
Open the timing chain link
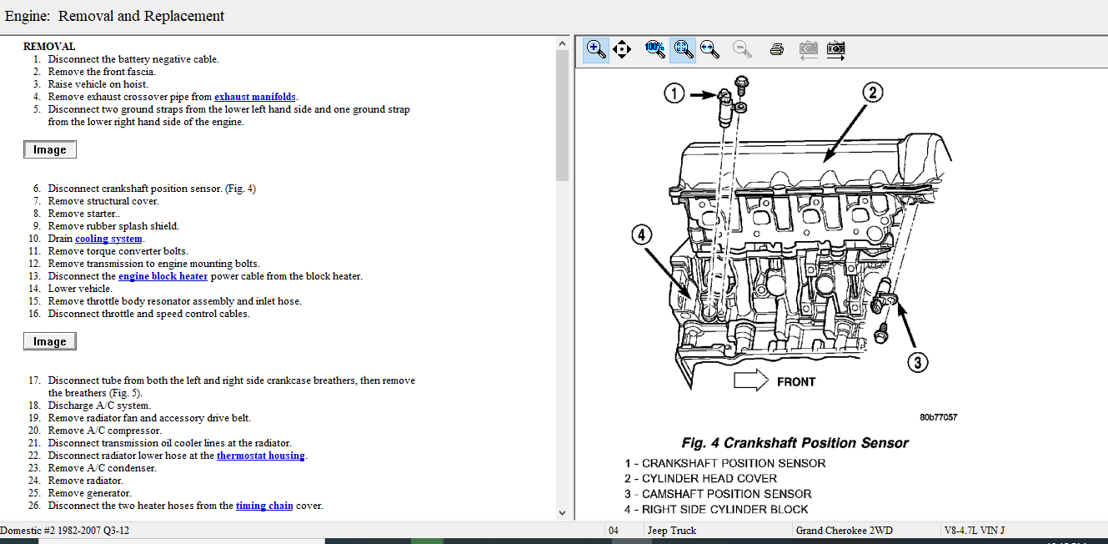pos(264,506)
